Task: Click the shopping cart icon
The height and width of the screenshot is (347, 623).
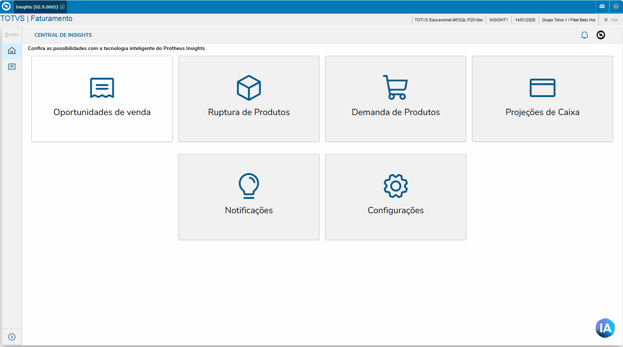Action: pyautogui.click(x=395, y=87)
